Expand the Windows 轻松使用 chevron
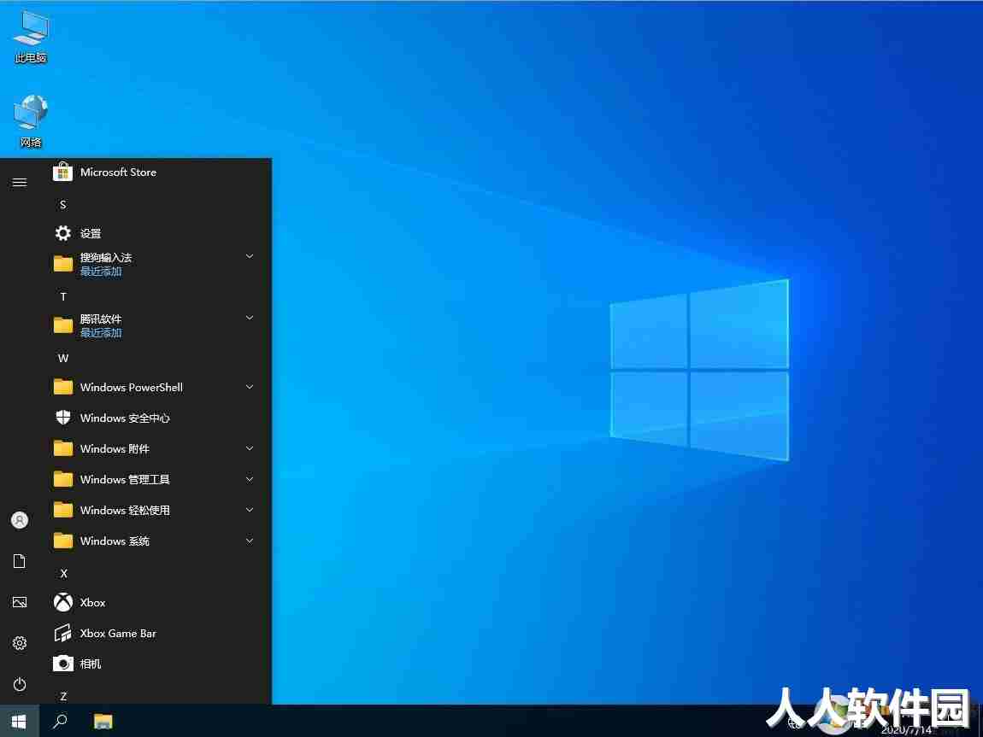This screenshot has height=737, width=983. point(250,510)
